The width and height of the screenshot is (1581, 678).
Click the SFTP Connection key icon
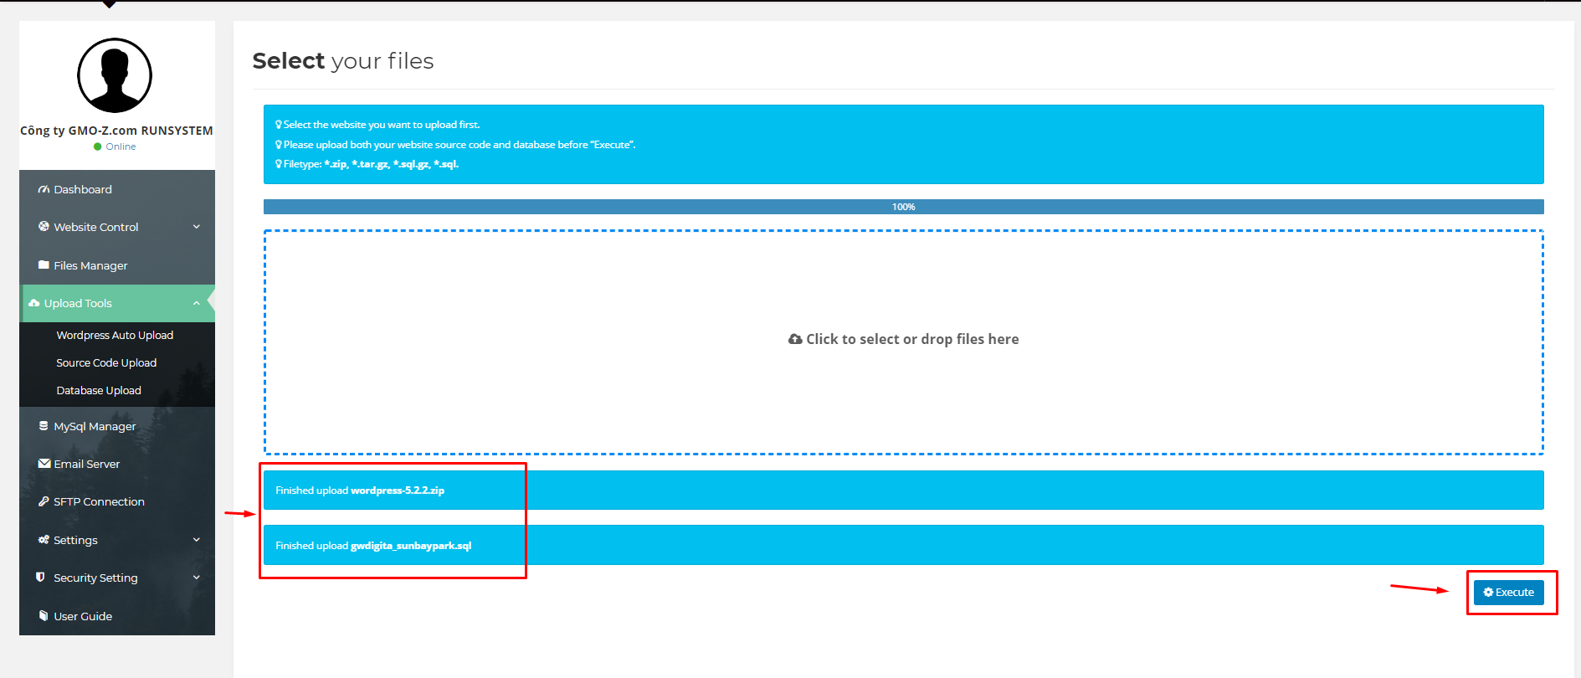[44, 501]
